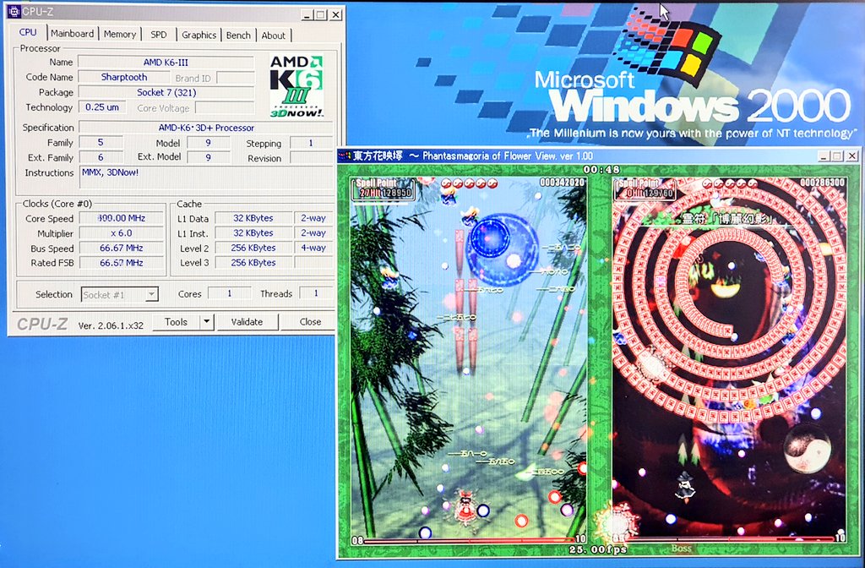
Task: Click the yin-yang orb in right field
Action: (807, 448)
